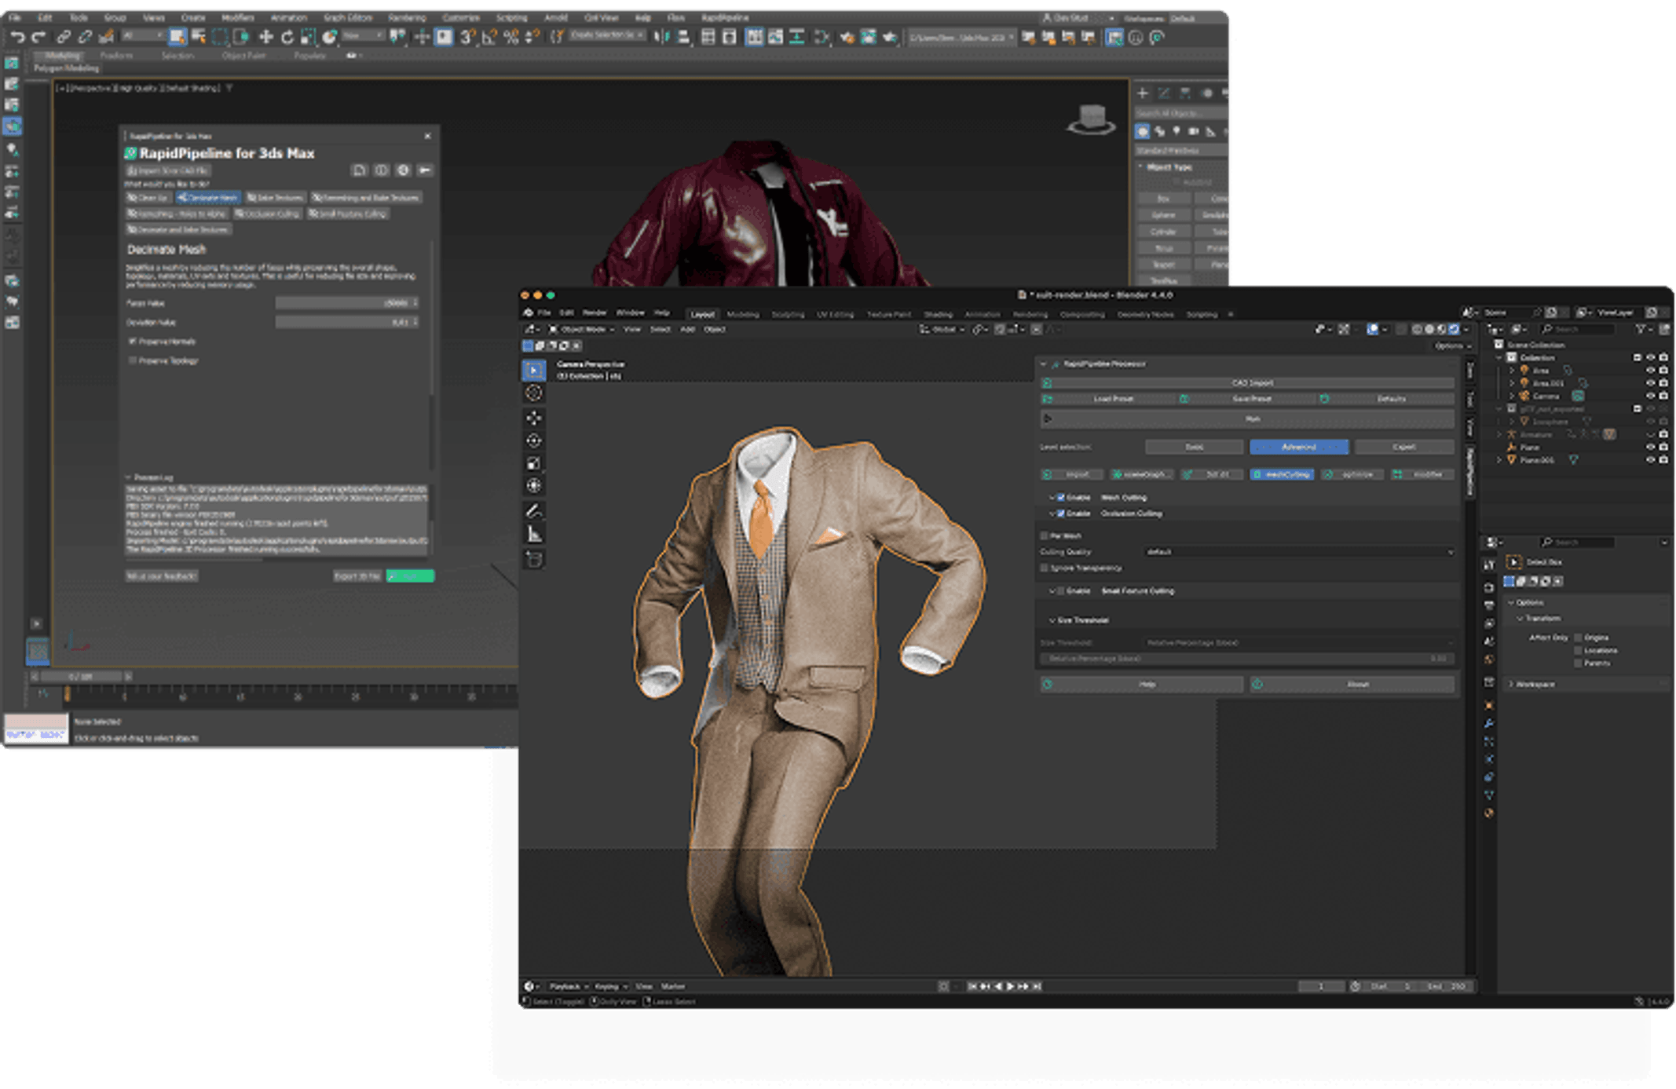
Task: Click the Target Value spinner field
Action: [x=346, y=303]
